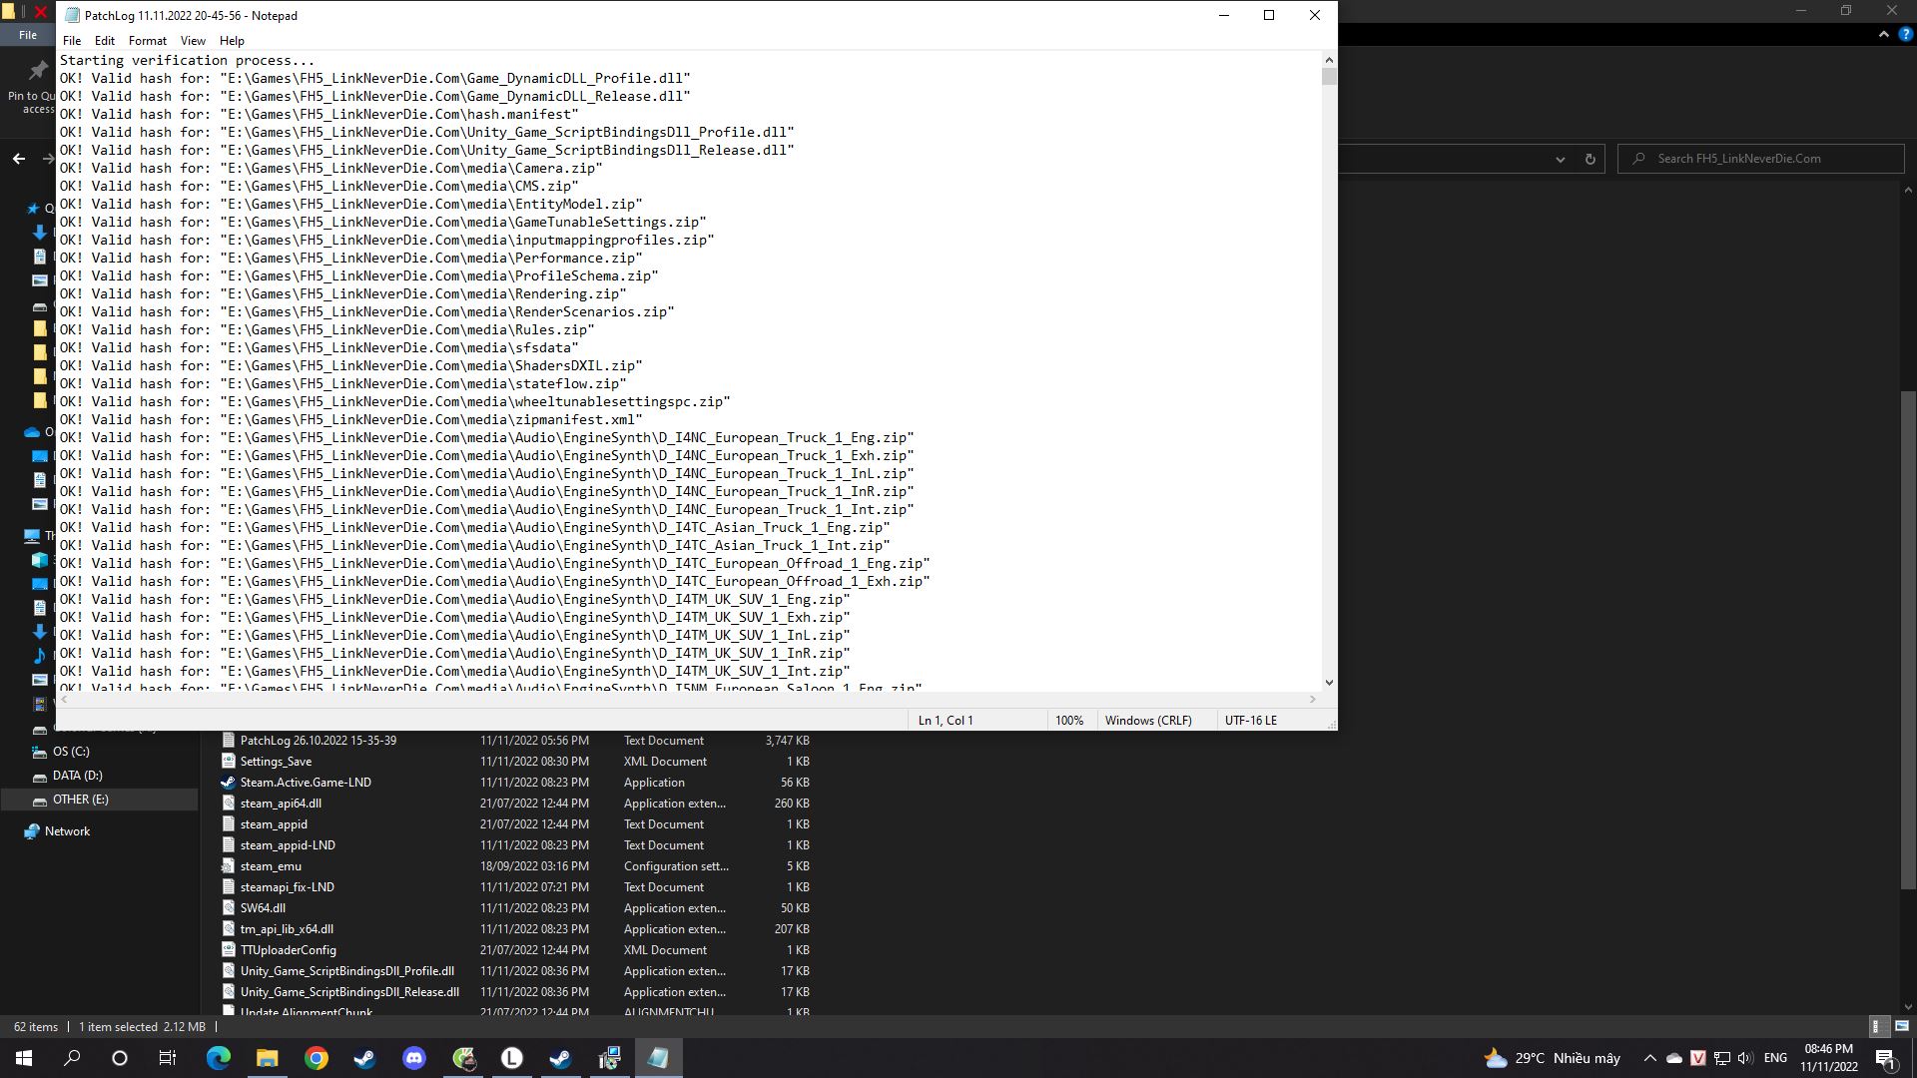Switch to large icons view toggle
The height and width of the screenshot is (1078, 1917).
click(x=1901, y=1026)
